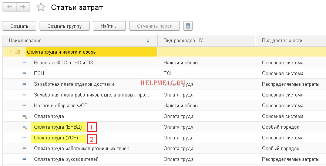
Task: Open the Найти... search button
Action: pos(109,26)
